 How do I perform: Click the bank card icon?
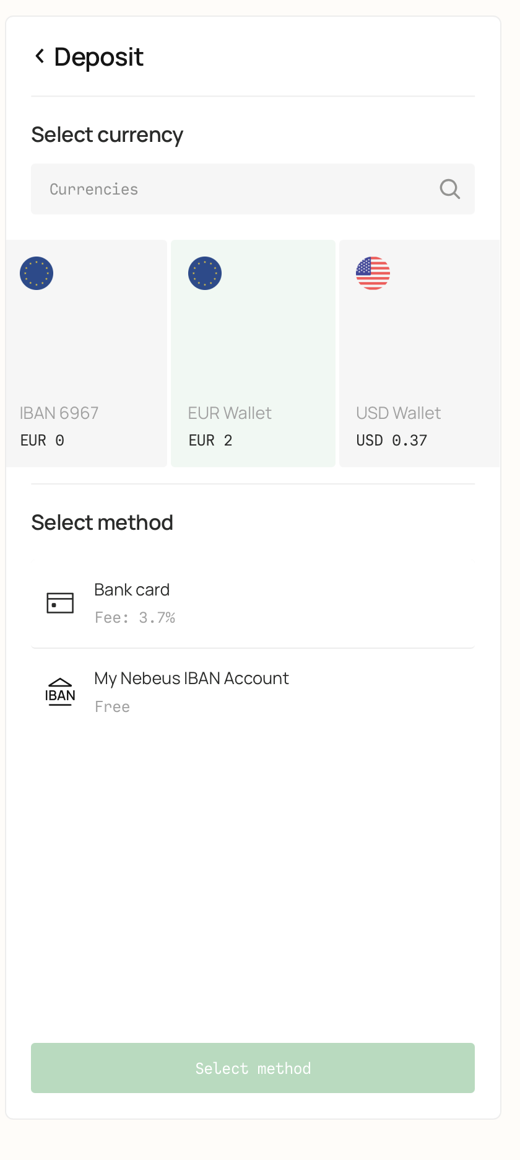(x=60, y=602)
